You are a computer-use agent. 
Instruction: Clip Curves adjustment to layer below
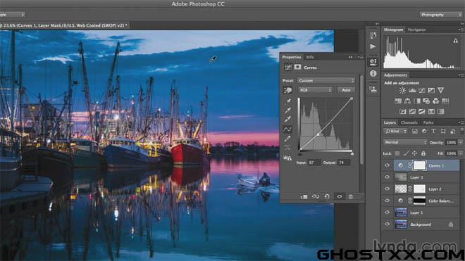[304, 196]
